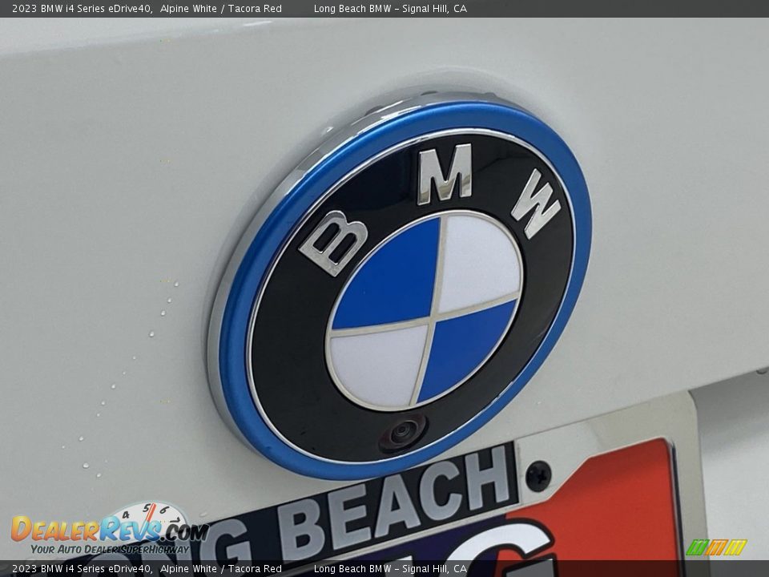Screen dimensions: 769x577
Task: Click bottom caption 'Long Beach BMW - Signal Hill, CA'
Action: pos(390,569)
